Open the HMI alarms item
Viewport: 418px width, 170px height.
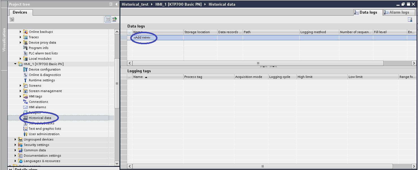coord(37,107)
